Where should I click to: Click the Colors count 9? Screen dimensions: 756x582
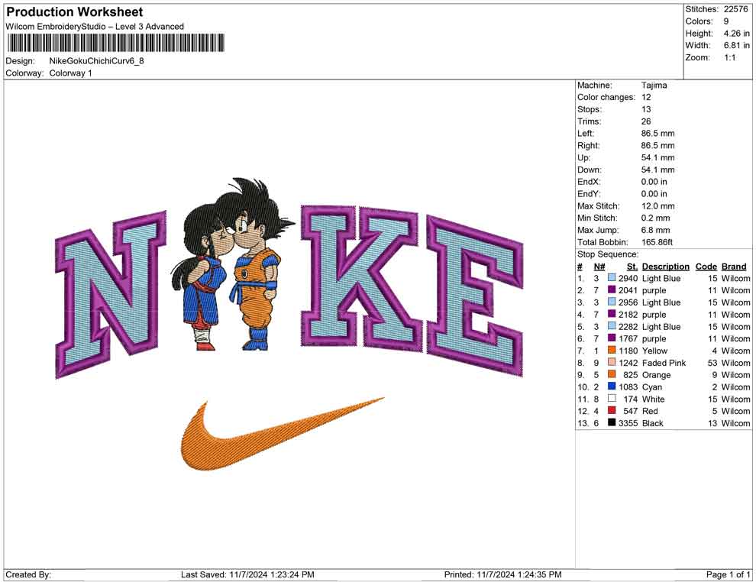(x=726, y=21)
